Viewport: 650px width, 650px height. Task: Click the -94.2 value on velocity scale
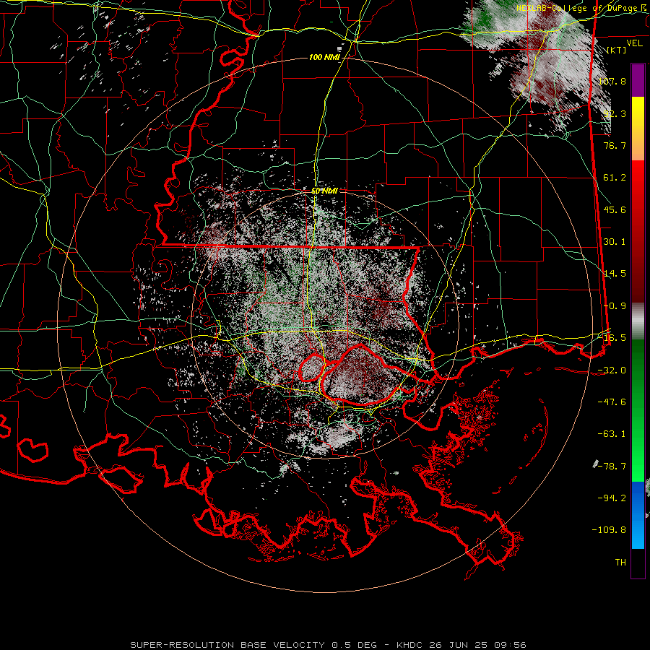[612, 498]
